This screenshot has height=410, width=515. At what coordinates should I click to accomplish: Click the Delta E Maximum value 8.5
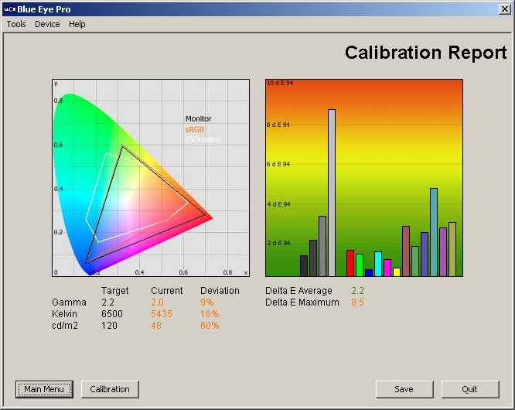point(357,302)
